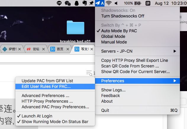Open the WeChat menu bar icon
Viewport: 187px width, 129px height.
click(68, 3)
